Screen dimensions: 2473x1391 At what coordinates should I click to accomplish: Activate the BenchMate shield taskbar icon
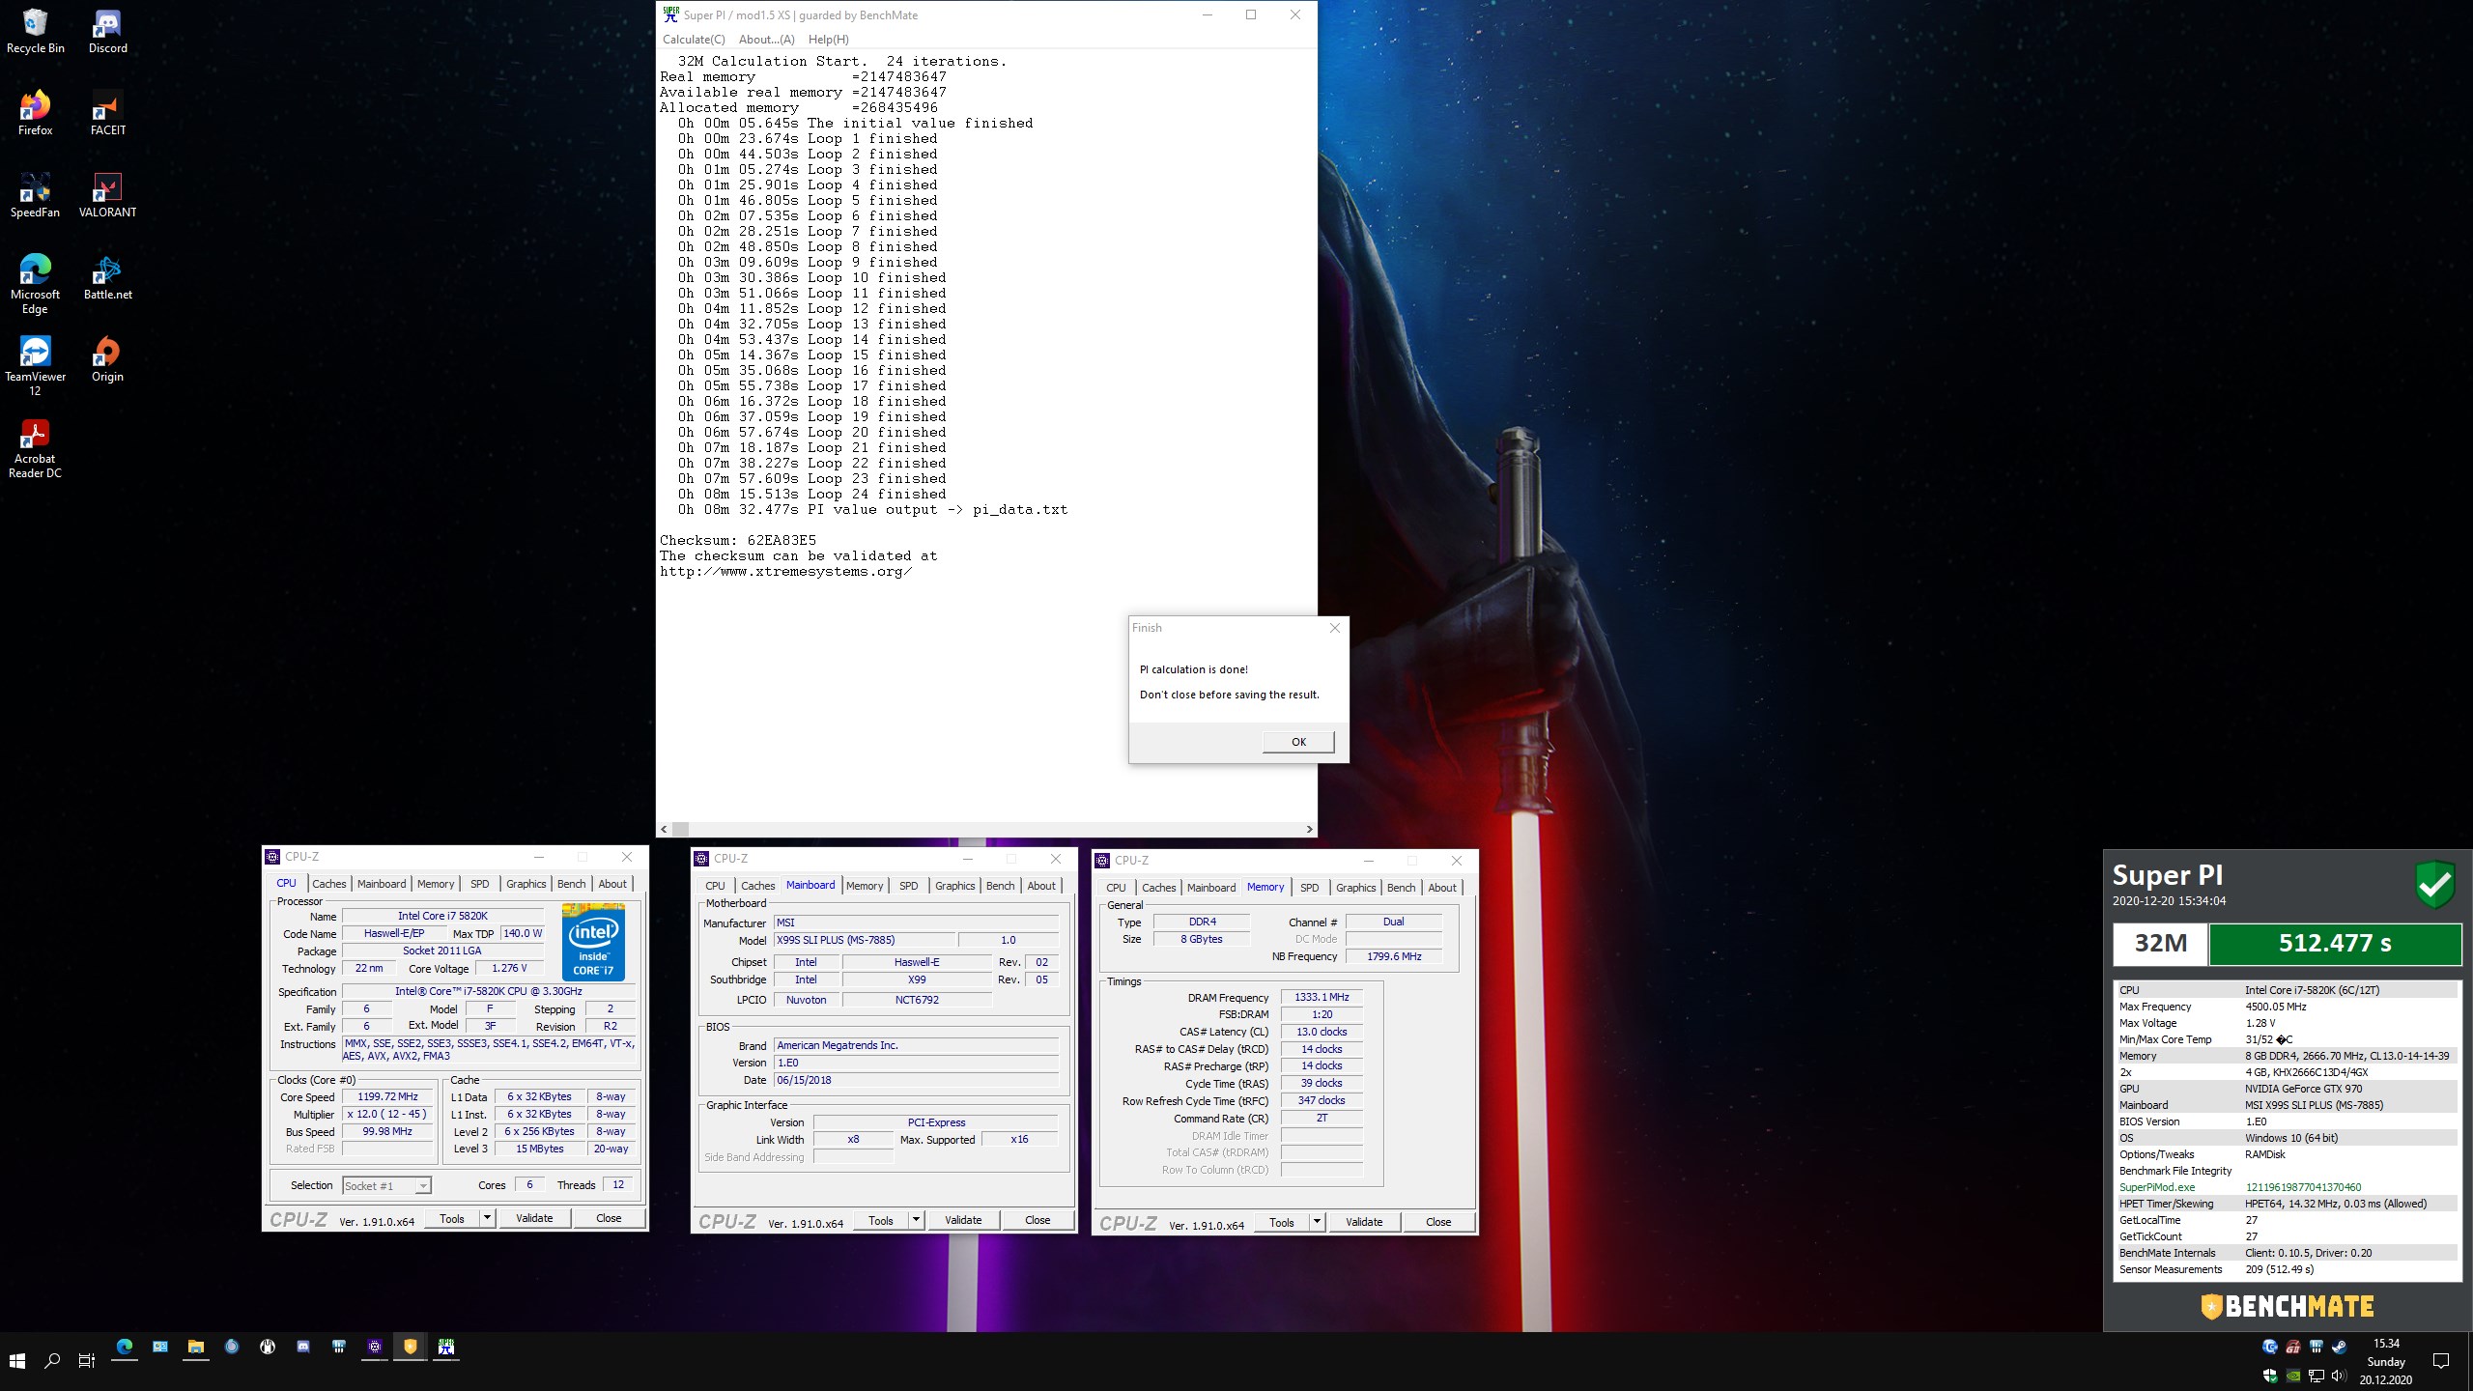pos(411,1347)
